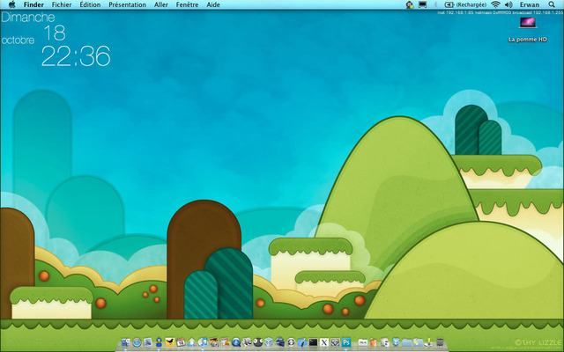This screenshot has width=564, height=352.
Task: Open chat status icon with green dot
Action: (410, 4)
